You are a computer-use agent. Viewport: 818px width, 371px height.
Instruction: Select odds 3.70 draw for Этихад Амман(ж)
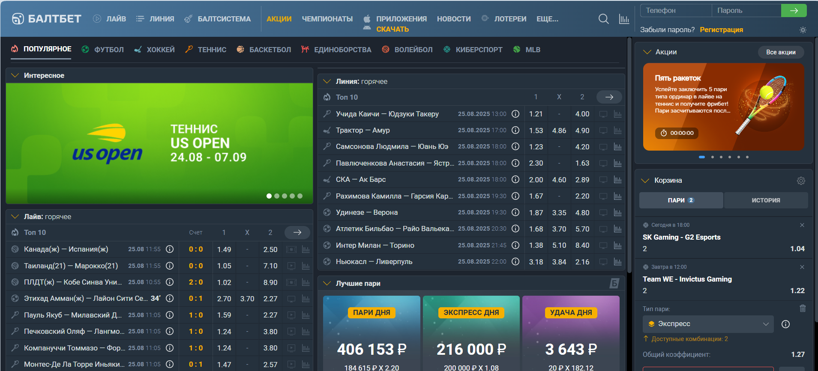pos(247,299)
